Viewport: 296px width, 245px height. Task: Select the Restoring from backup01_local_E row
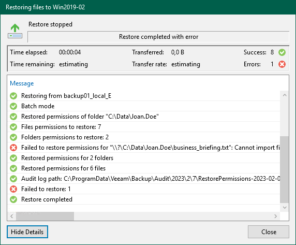pyautogui.click(x=144, y=96)
